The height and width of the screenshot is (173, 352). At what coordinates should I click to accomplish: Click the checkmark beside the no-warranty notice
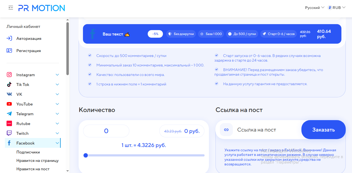pyautogui.click(x=217, y=84)
